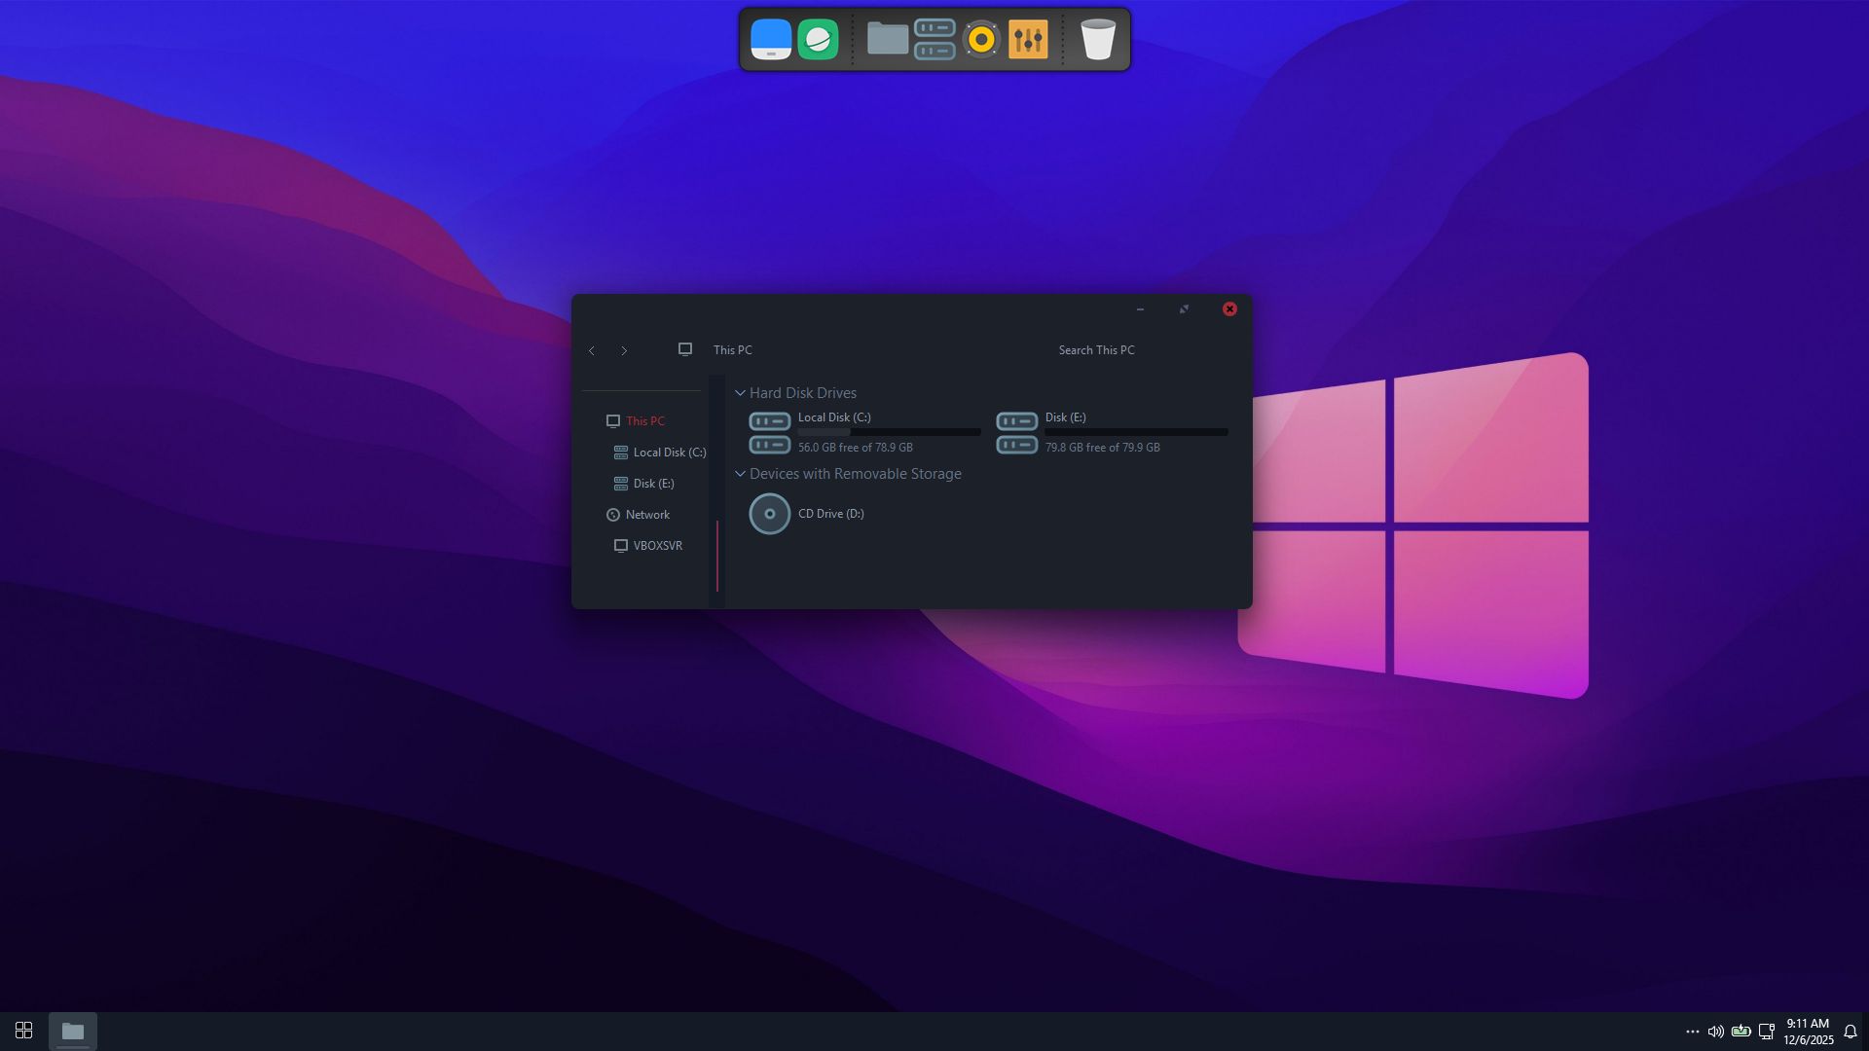
Task: Launch the green browser icon in dock
Action: pos(818,40)
